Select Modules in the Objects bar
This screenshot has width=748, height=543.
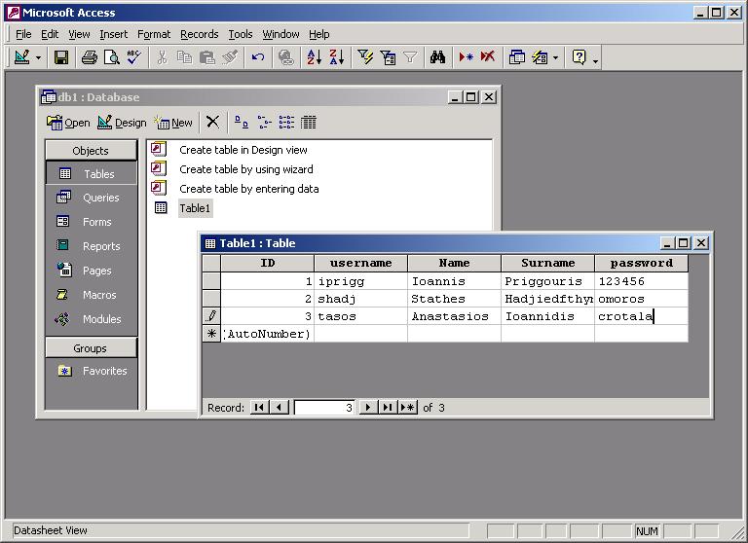coord(92,319)
